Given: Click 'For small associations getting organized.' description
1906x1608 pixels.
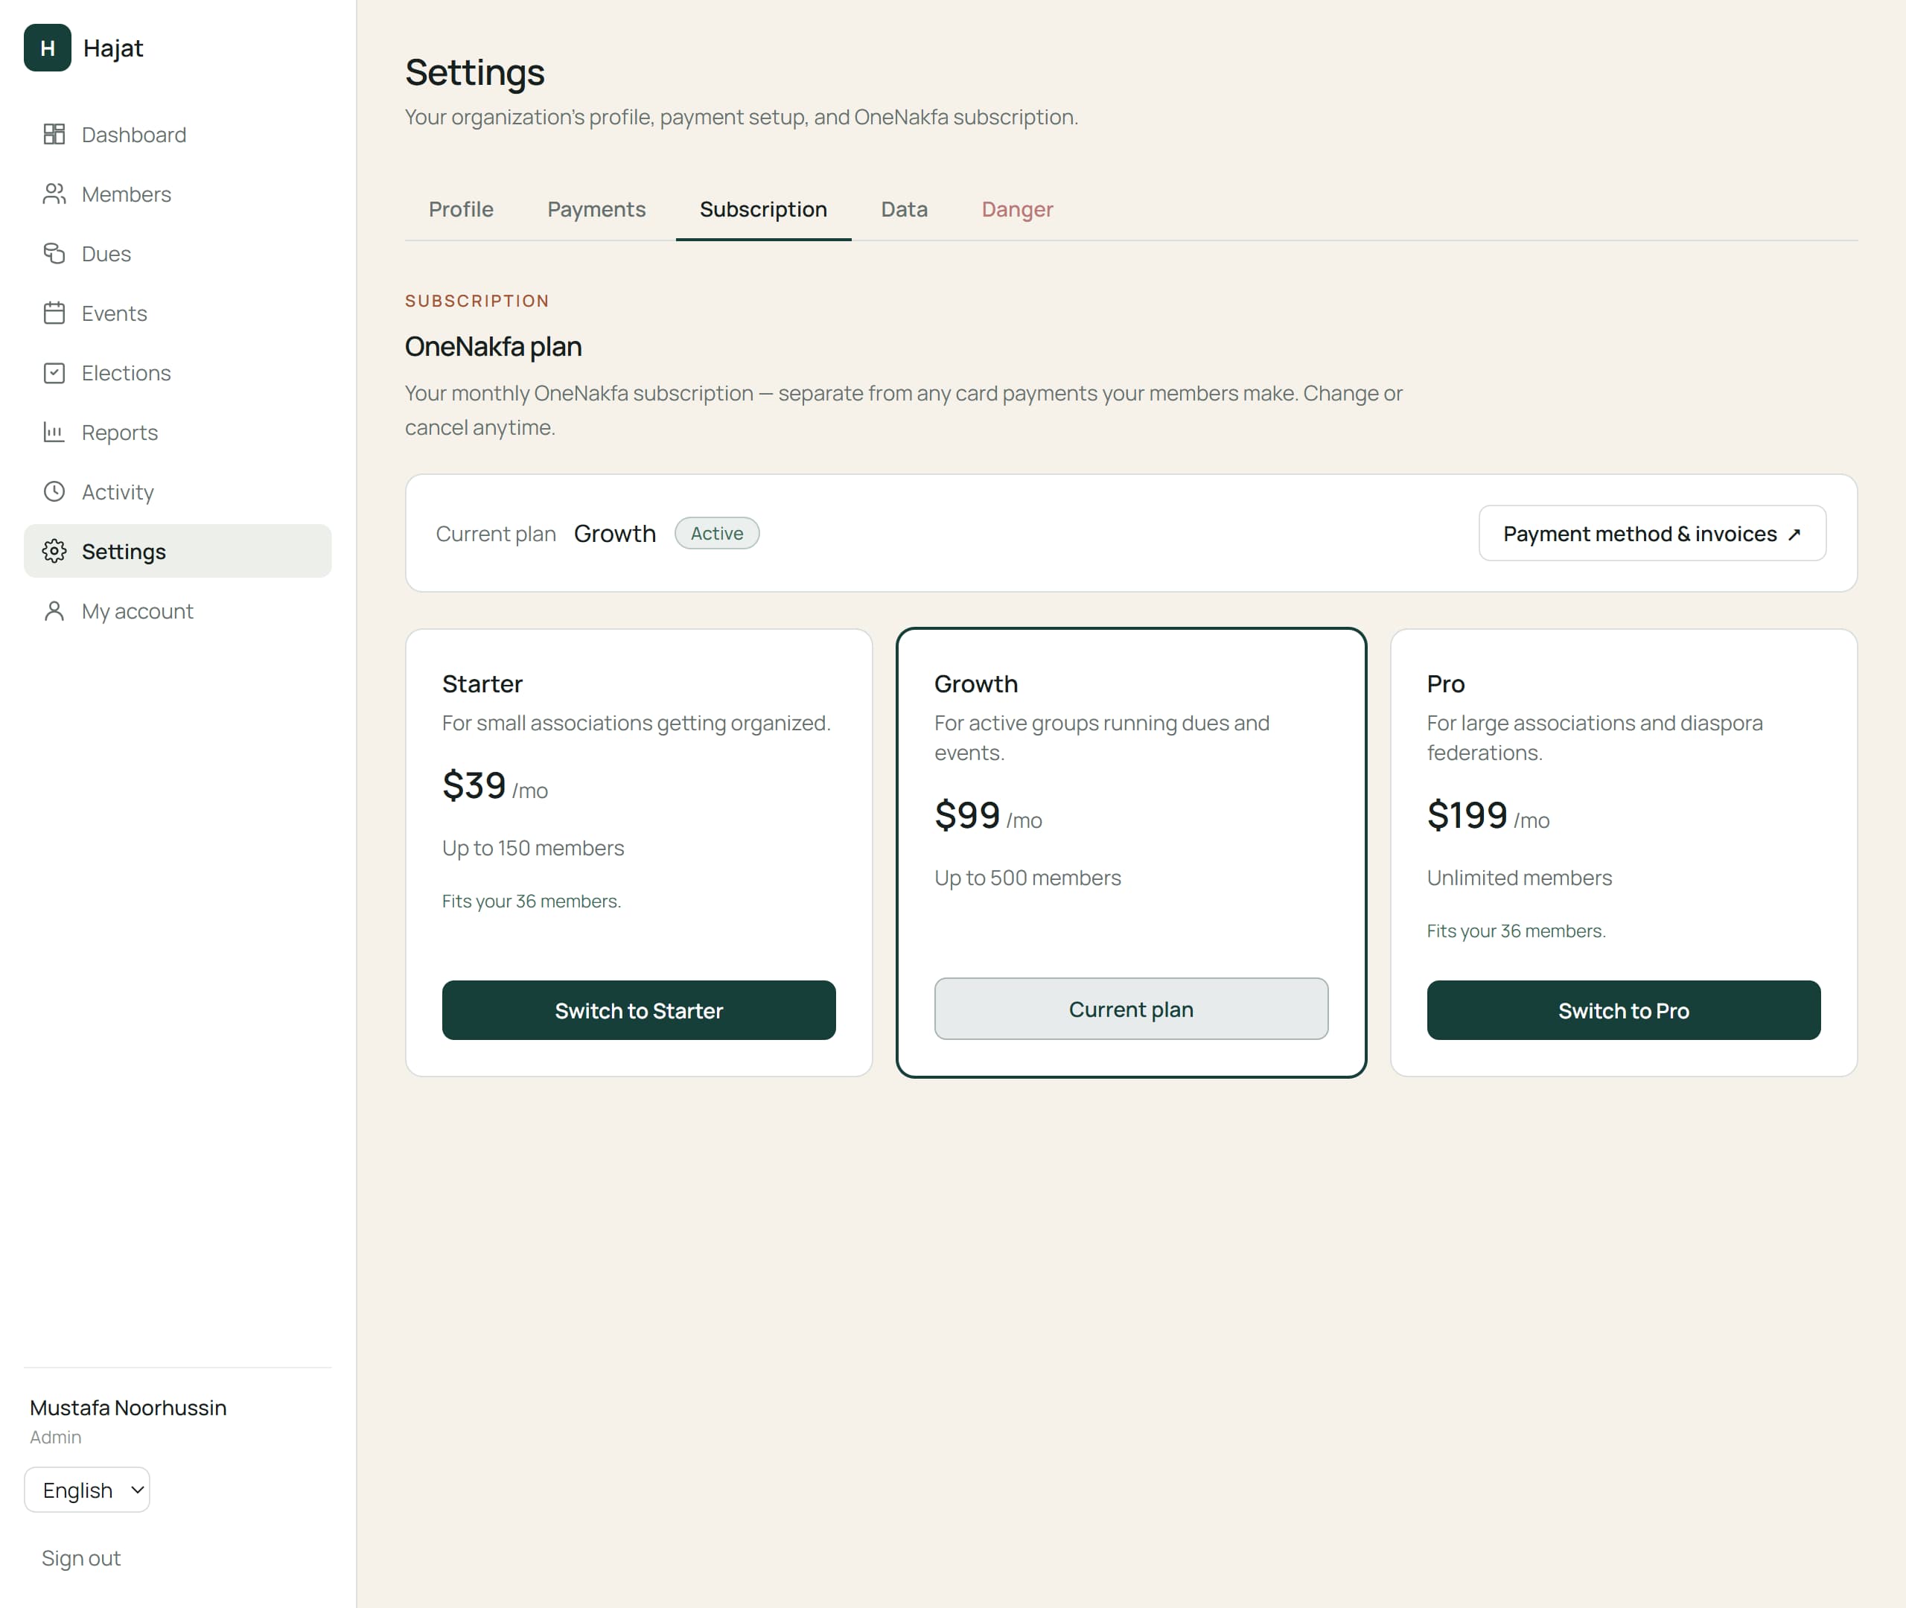Looking at the screenshot, I should tap(637, 723).
